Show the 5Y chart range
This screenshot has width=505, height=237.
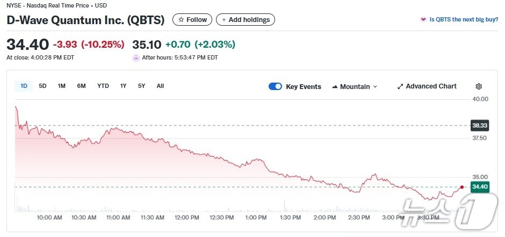[142, 86]
